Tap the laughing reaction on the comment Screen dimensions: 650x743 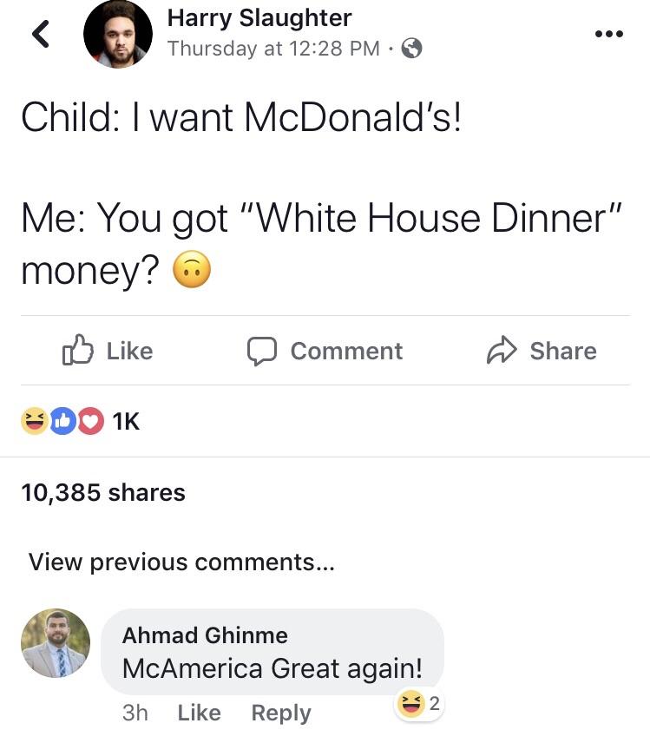coord(410,705)
